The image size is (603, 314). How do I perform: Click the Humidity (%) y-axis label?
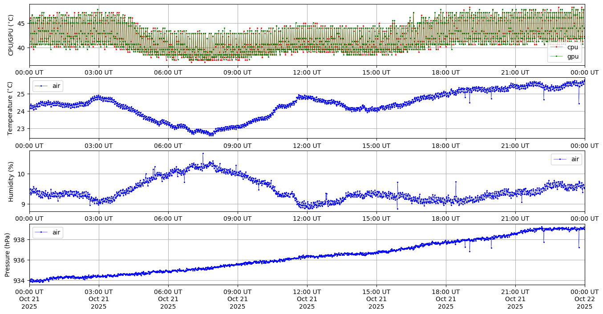click(11, 181)
